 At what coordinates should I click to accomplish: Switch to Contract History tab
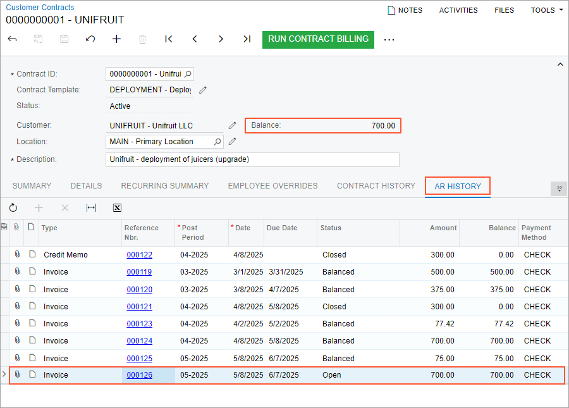[x=376, y=186]
